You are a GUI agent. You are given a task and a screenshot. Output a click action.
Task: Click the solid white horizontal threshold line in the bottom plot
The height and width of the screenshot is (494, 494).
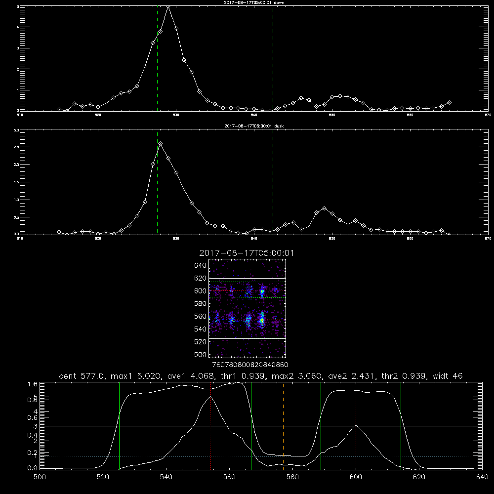261,426
